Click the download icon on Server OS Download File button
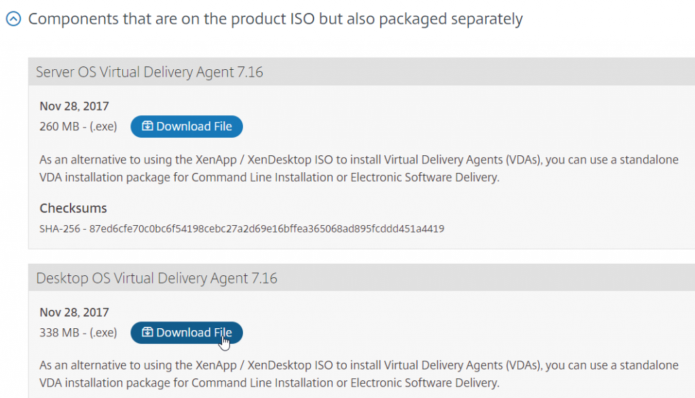 [149, 126]
